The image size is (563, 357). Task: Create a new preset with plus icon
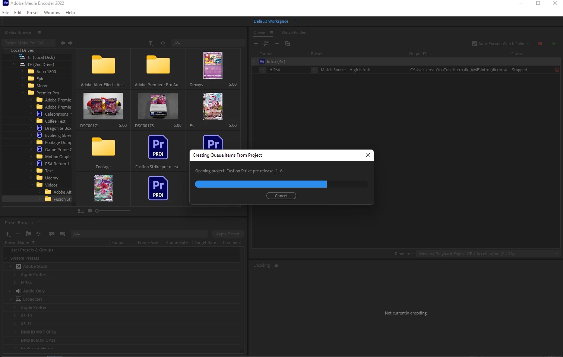7,234
